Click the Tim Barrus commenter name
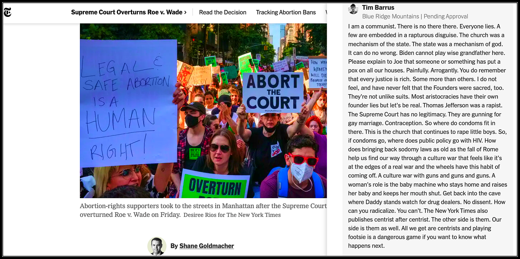 pyautogui.click(x=378, y=7)
